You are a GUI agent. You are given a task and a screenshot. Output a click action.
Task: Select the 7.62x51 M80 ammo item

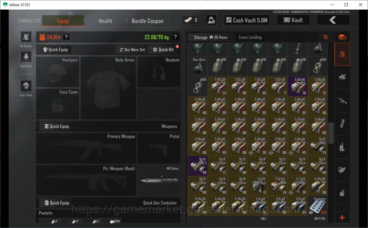click(278, 186)
